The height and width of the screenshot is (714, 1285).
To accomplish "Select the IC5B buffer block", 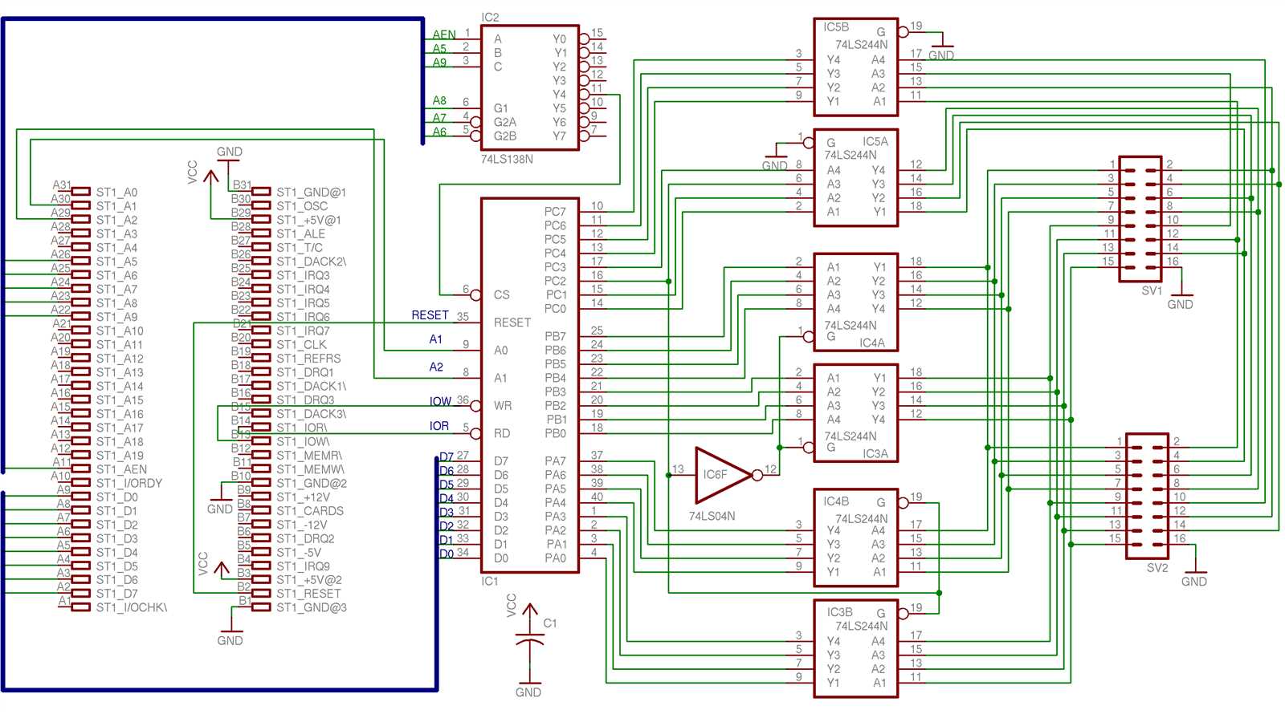I will pos(855,67).
